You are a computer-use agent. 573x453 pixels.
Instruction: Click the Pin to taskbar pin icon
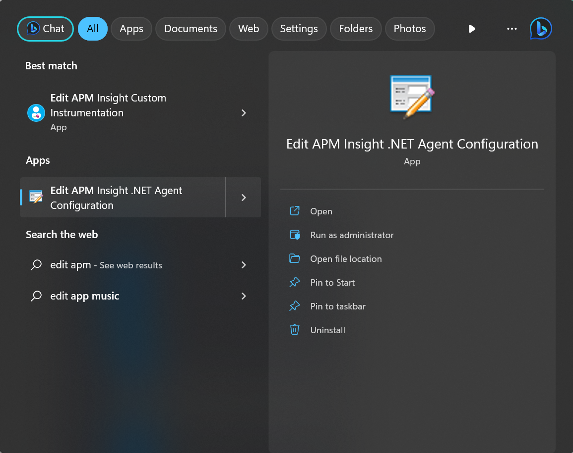pos(294,306)
